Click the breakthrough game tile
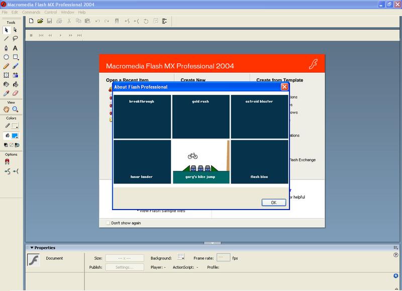 point(142,117)
